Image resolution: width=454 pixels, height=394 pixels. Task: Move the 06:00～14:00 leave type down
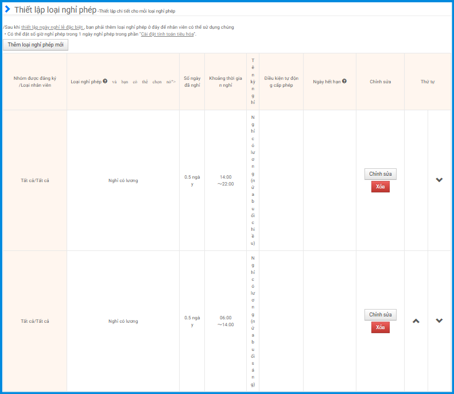click(439, 320)
